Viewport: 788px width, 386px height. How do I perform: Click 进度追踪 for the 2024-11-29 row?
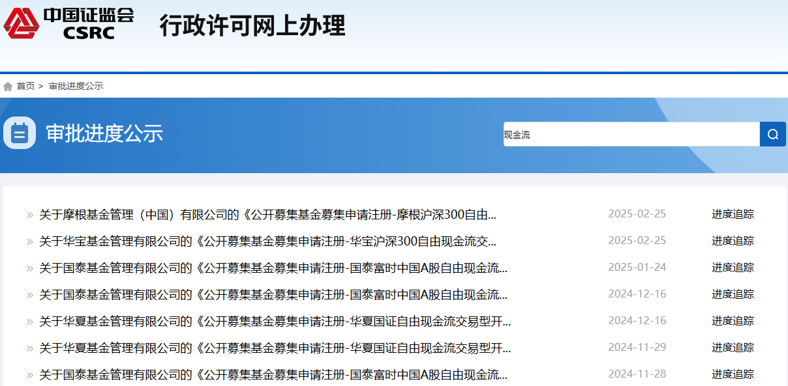click(x=733, y=348)
